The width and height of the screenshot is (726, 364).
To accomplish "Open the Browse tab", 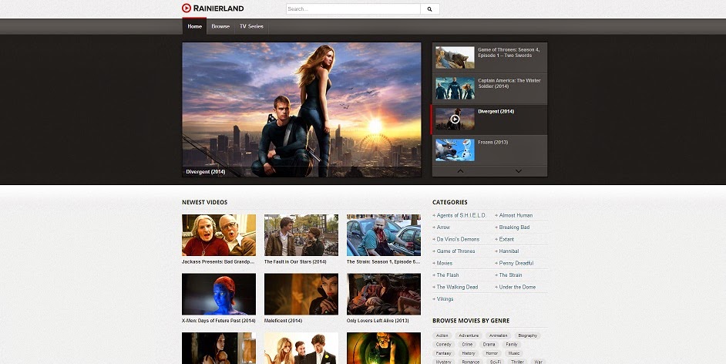I will (220, 26).
